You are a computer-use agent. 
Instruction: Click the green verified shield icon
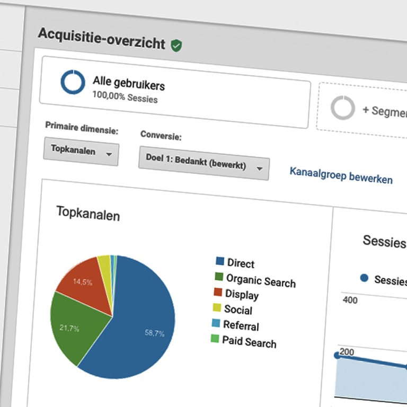coord(176,46)
